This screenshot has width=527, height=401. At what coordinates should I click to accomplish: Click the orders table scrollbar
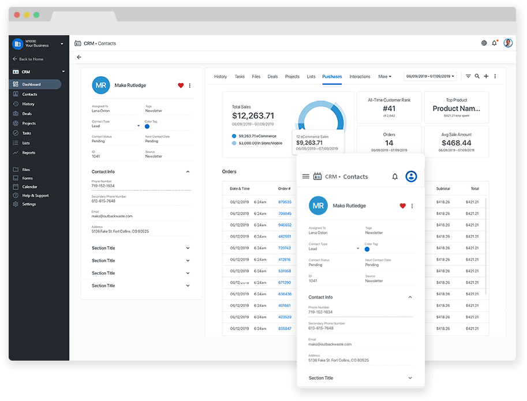[x=486, y=246]
